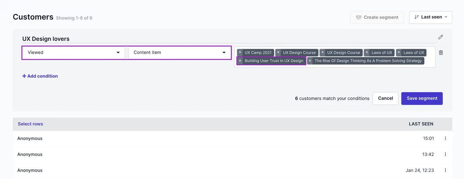Remove the UX Design Course tag beside UX Camp 2021
The width and height of the screenshot is (464, 179).
278,53
